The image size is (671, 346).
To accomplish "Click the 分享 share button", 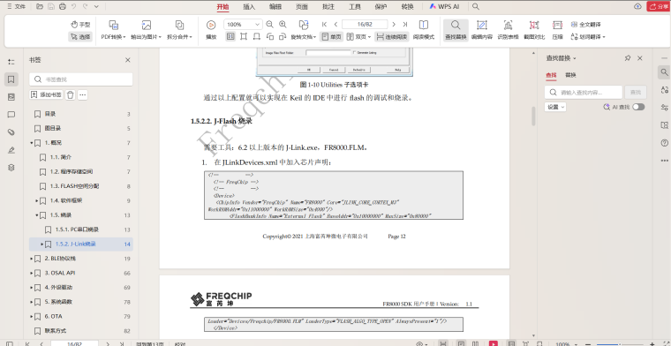I will (x=658, y=6).
